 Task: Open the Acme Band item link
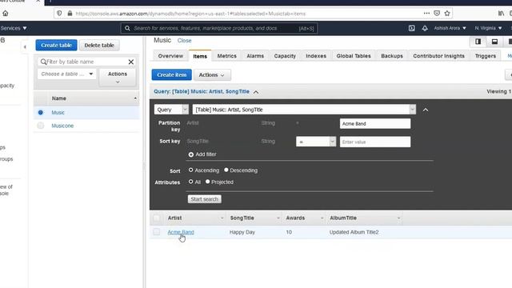pyautogui.click(x=181, y=232)
